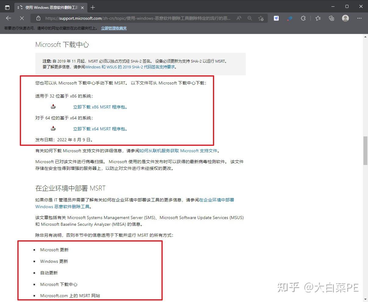368x302 pixels.
Task: Click the Microsoft 下载中心 heading
Action: pyautogui.click(x=62, y=45)
